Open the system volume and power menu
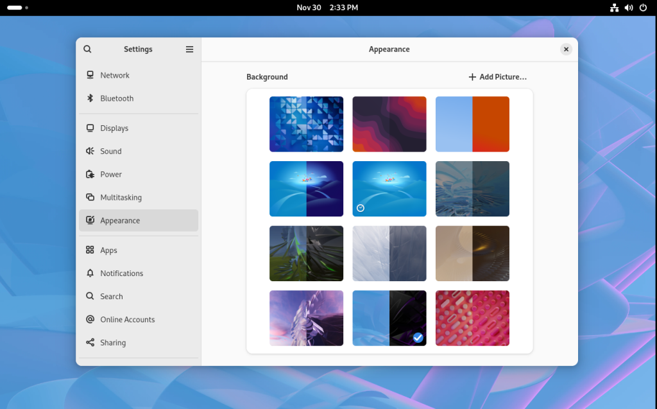This screenshot has width=657, height=409. (629, 8)
